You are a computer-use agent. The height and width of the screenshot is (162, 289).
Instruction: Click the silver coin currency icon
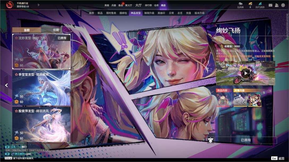[x=240, y=3]
